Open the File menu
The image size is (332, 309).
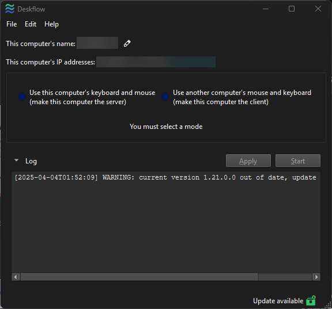coord(12,24)
